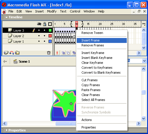Click the frame 10 playhead marker

pyautogui.click(x=76, y=24)
